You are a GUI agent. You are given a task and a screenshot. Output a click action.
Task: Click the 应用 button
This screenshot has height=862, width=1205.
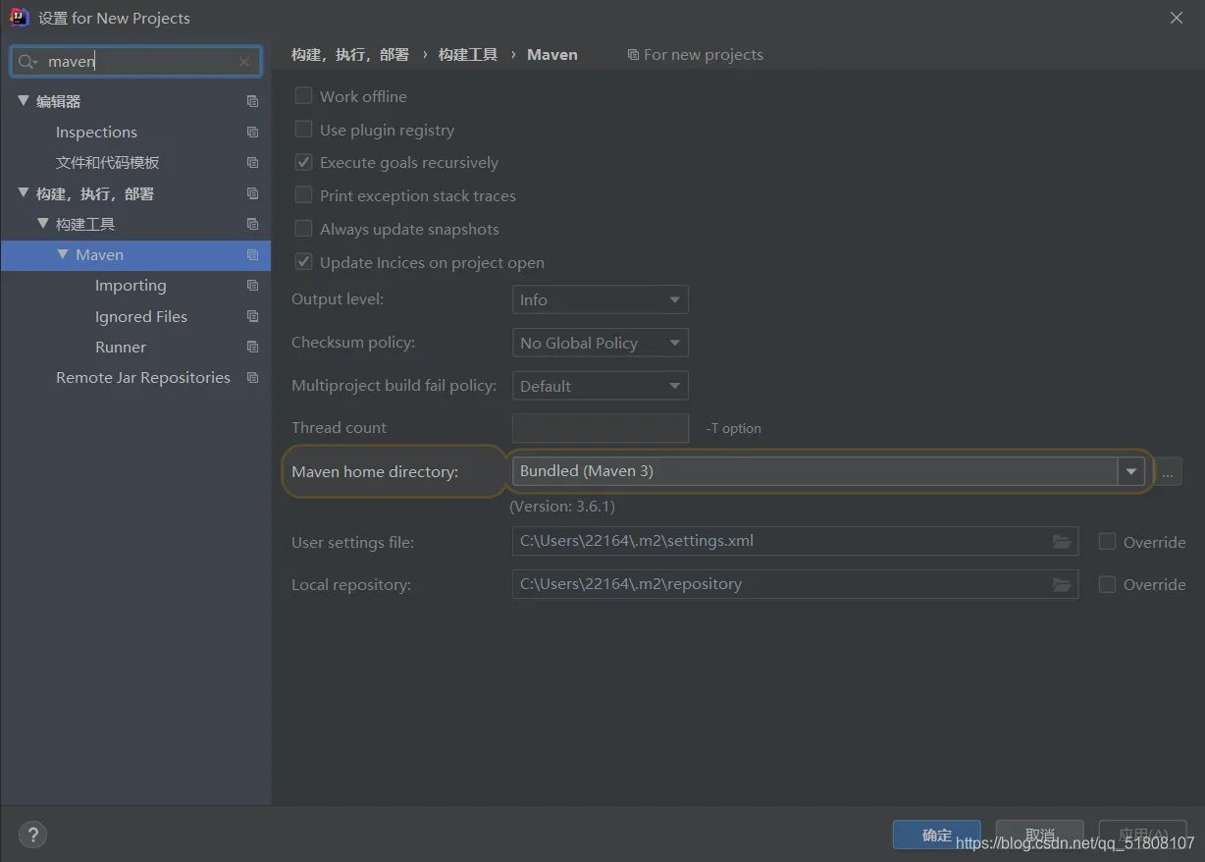pos(1143,835)
